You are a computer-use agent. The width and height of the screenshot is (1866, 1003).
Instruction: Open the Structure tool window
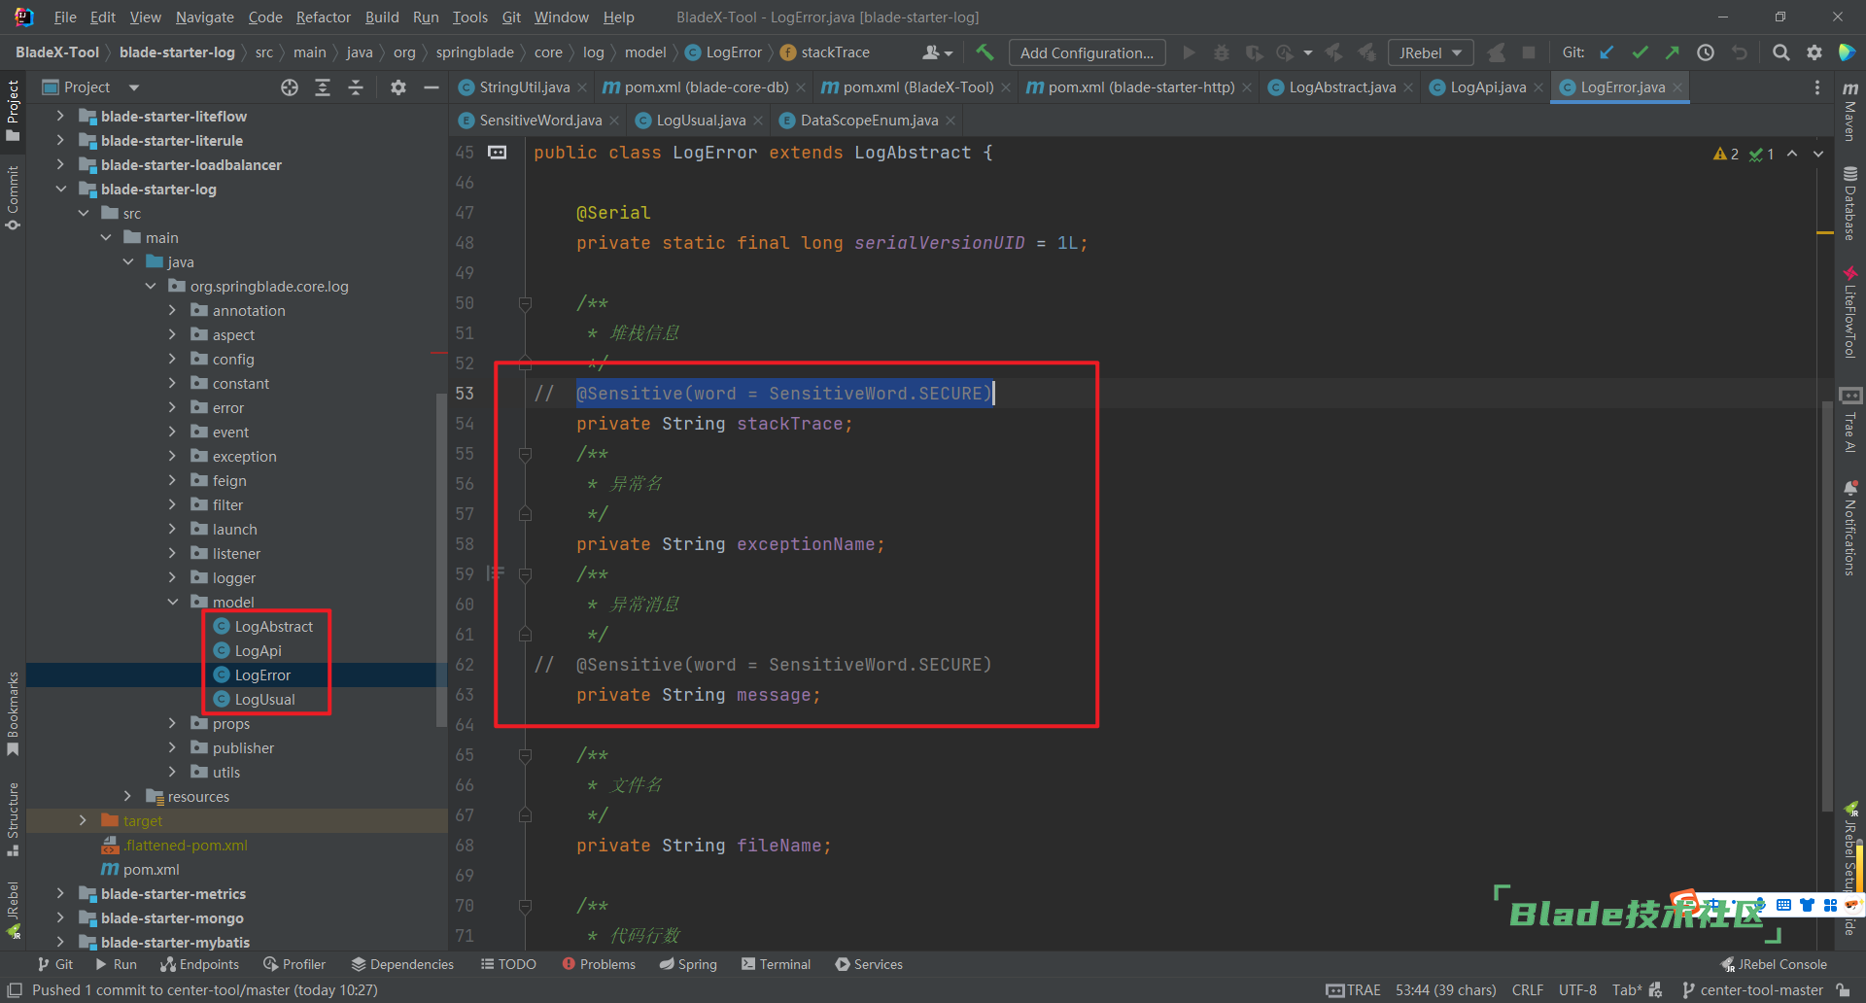pos(13,818)
